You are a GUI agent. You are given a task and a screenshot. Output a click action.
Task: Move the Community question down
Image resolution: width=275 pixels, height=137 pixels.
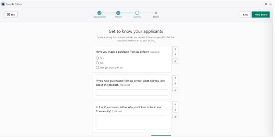(x=175, y=110)
